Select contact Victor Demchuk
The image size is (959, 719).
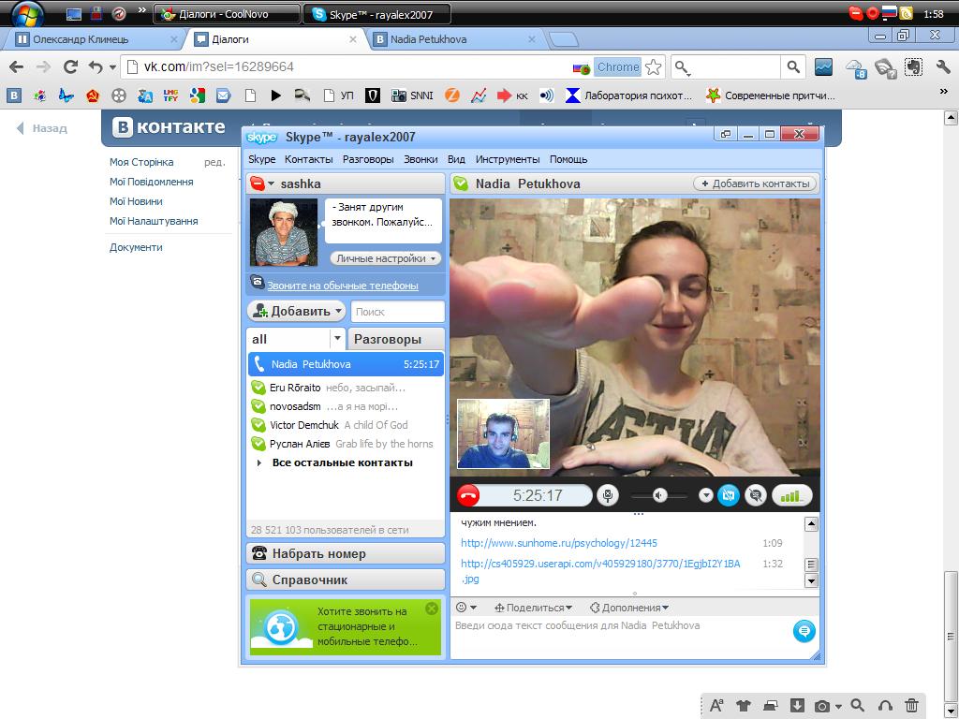pos(346,425)
